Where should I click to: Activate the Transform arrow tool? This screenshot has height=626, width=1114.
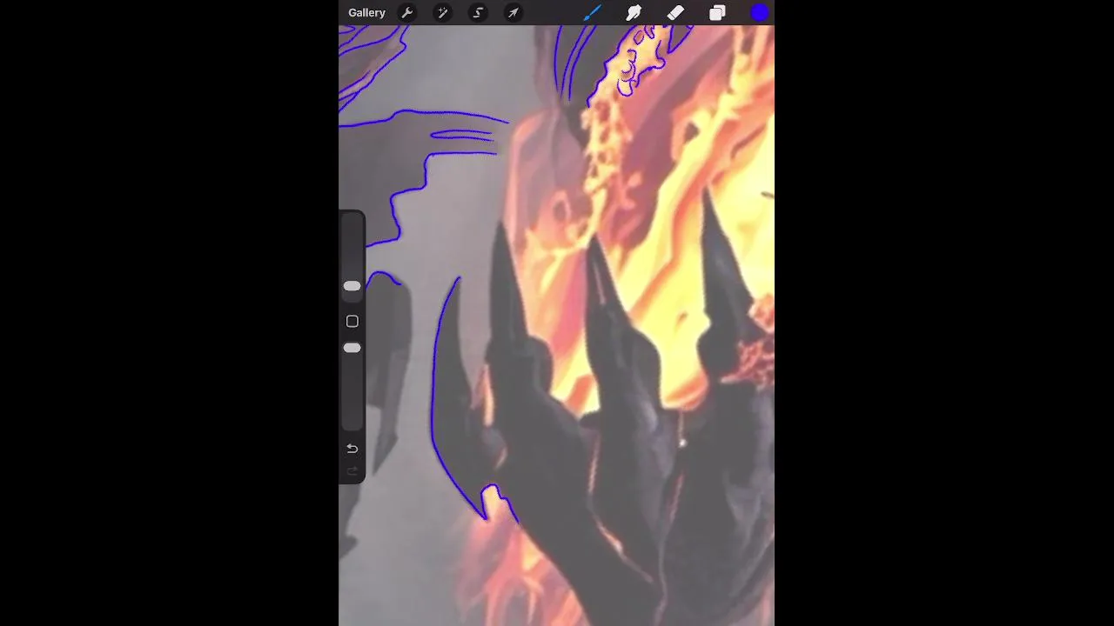[513, 13]
